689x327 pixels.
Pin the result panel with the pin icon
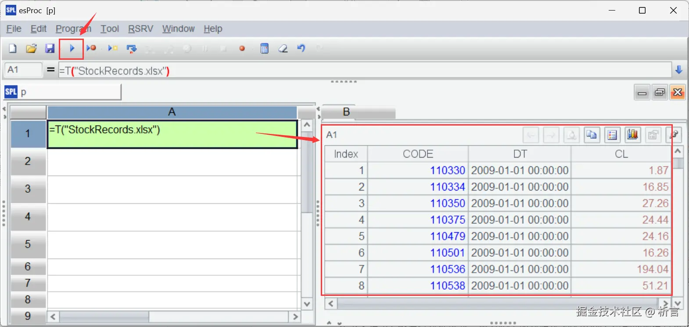click(674, 135)
